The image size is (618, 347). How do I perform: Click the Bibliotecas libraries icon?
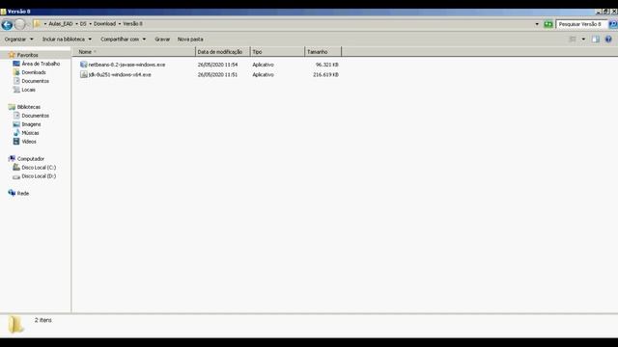(x=12, y=107)
